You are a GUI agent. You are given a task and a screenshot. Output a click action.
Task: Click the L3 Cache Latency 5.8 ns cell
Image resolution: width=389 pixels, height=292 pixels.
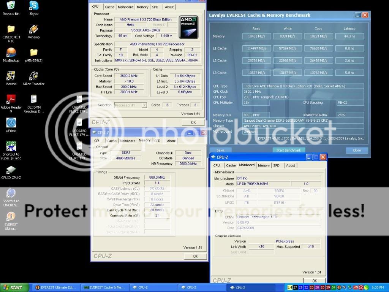point(349,73)
